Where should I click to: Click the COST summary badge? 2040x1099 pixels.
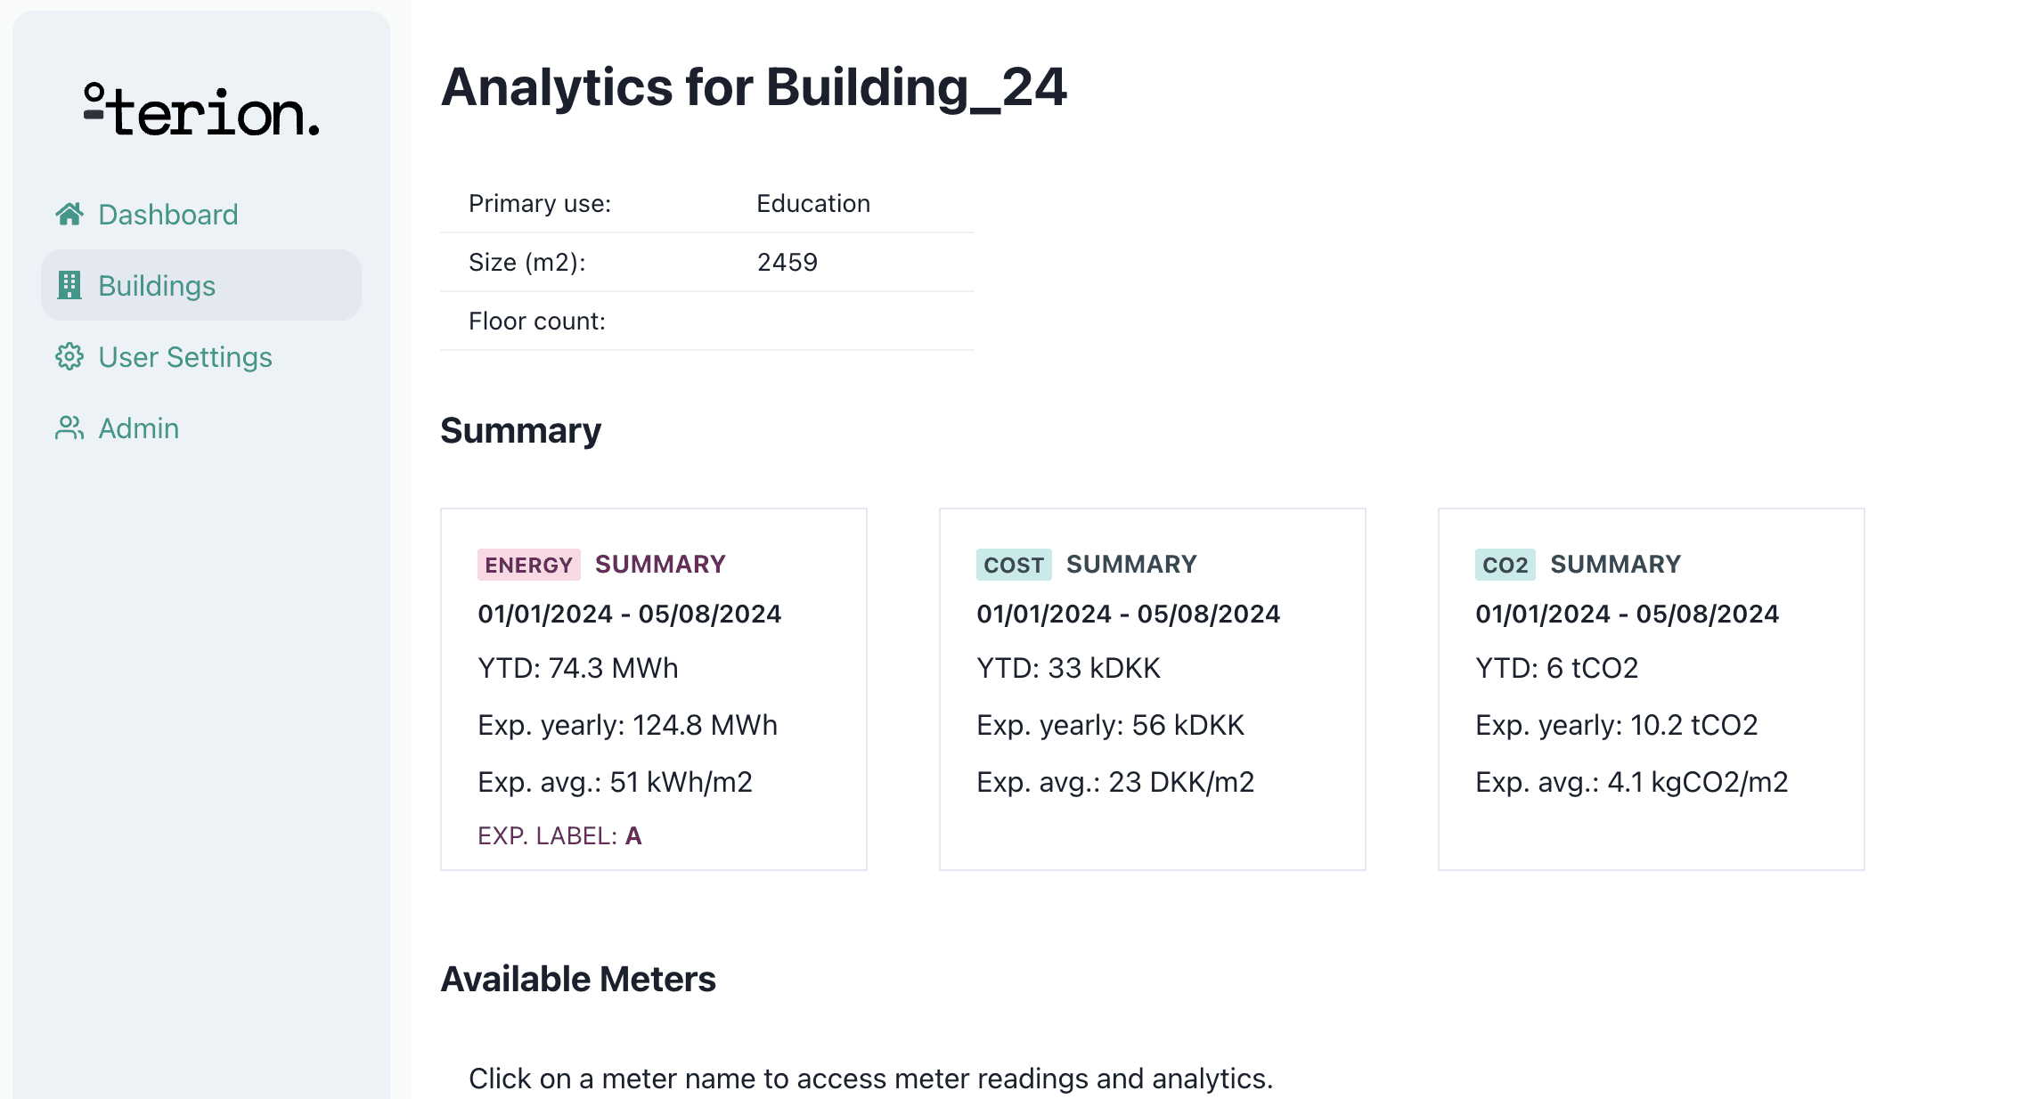pyautogui.click(x=1014, y=565)
